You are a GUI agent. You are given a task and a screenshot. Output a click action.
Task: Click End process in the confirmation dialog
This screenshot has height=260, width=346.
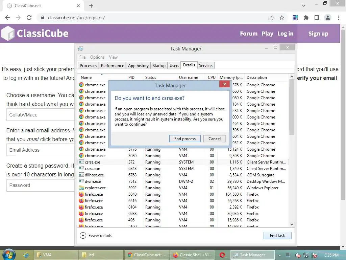pos(185,138)
